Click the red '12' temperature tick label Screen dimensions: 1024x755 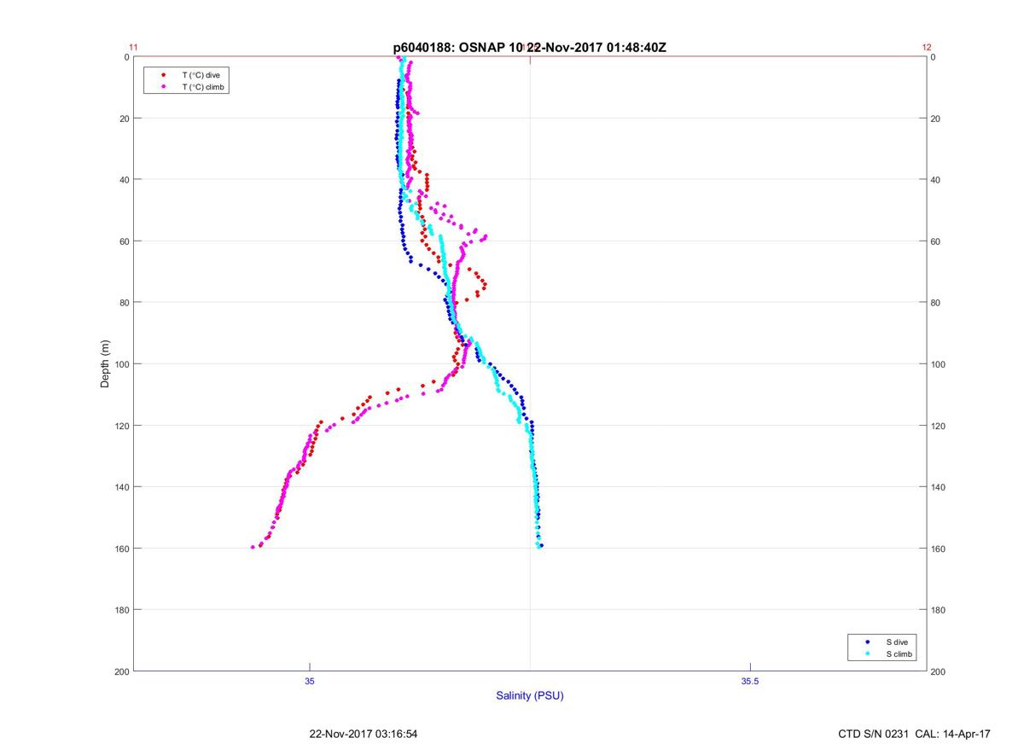927,48
